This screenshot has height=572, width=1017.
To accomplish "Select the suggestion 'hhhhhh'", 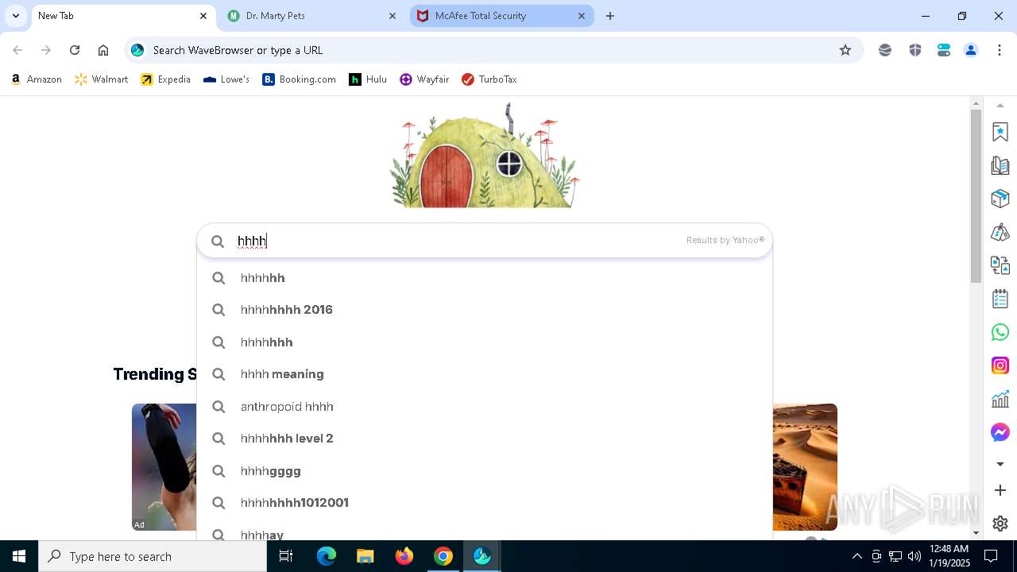I will point(485,278).
